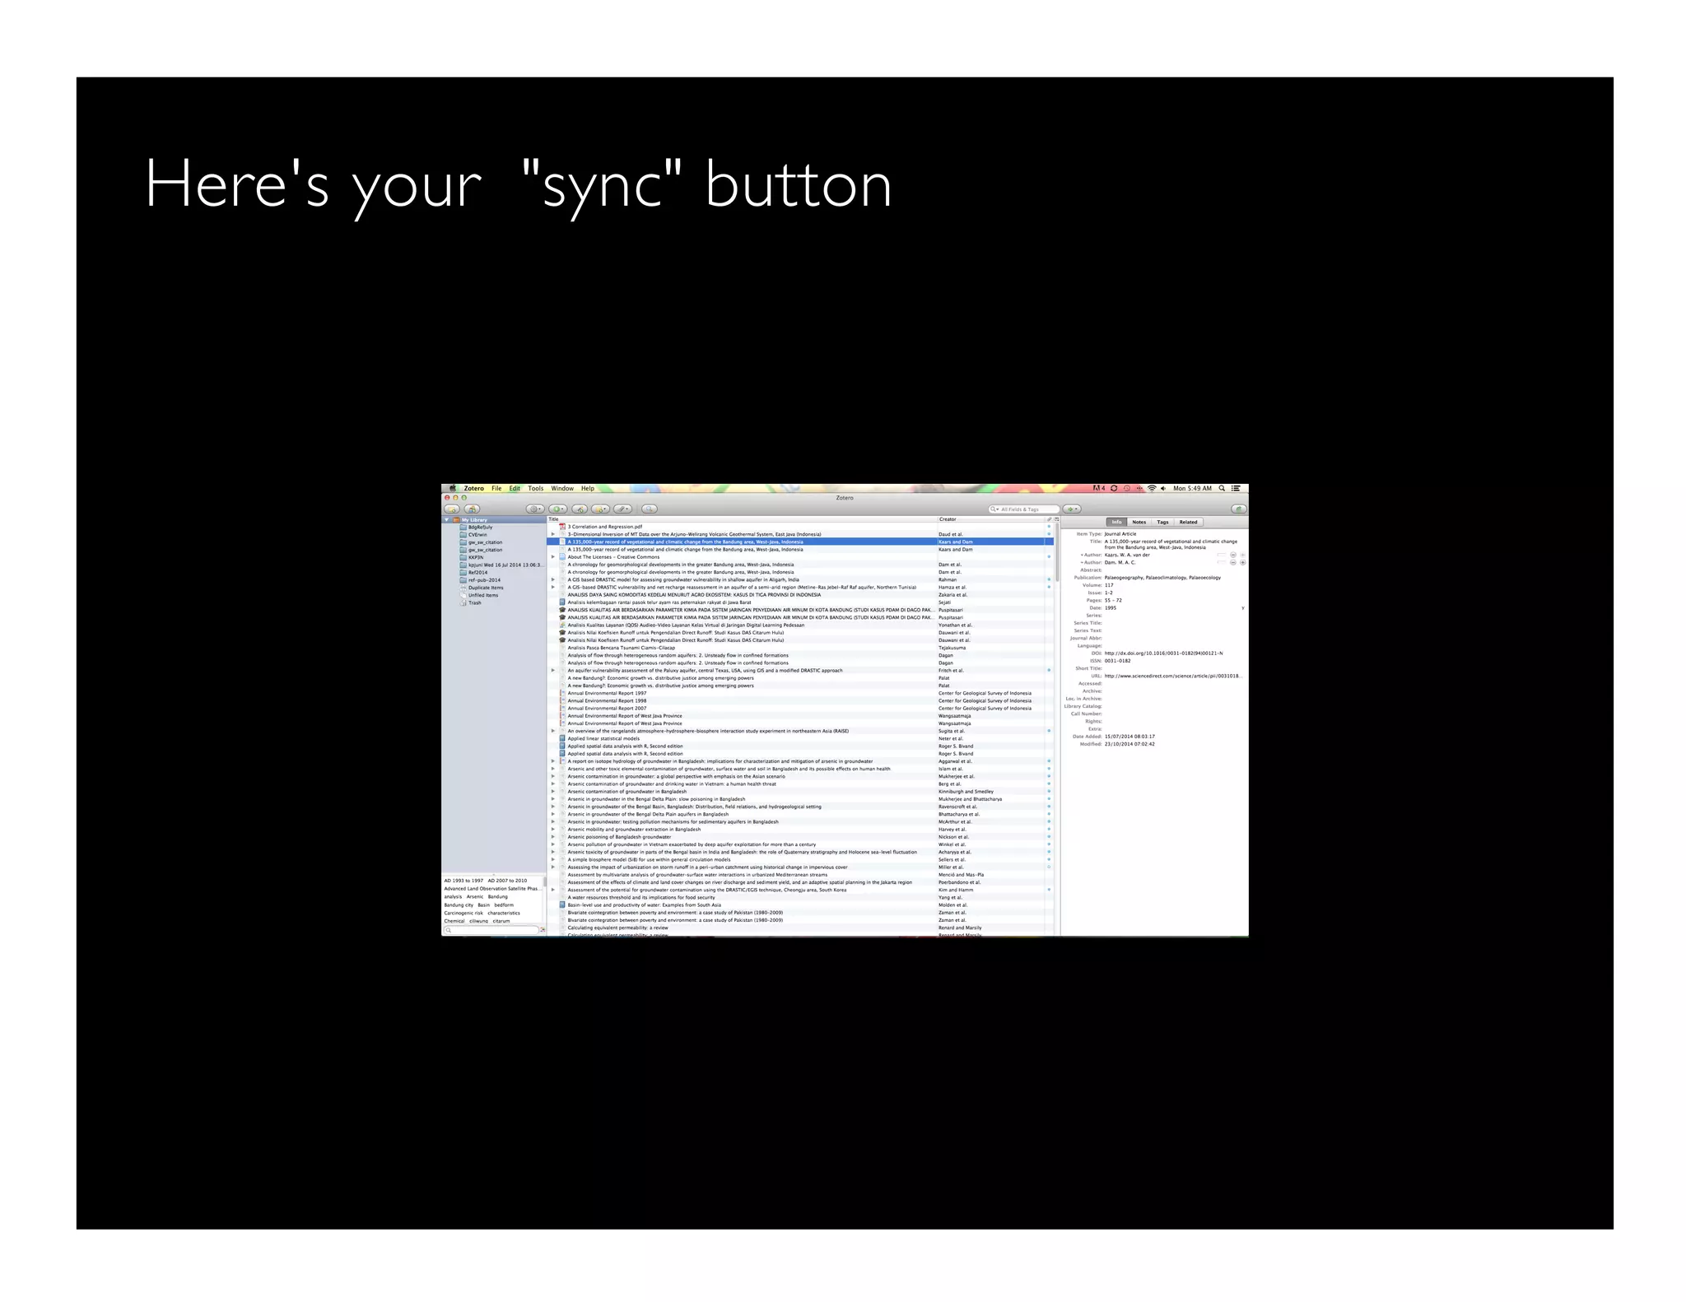Click the New Group toolbar icon
Screen dimensions: 1686x1302
click(x=472, y=509)
